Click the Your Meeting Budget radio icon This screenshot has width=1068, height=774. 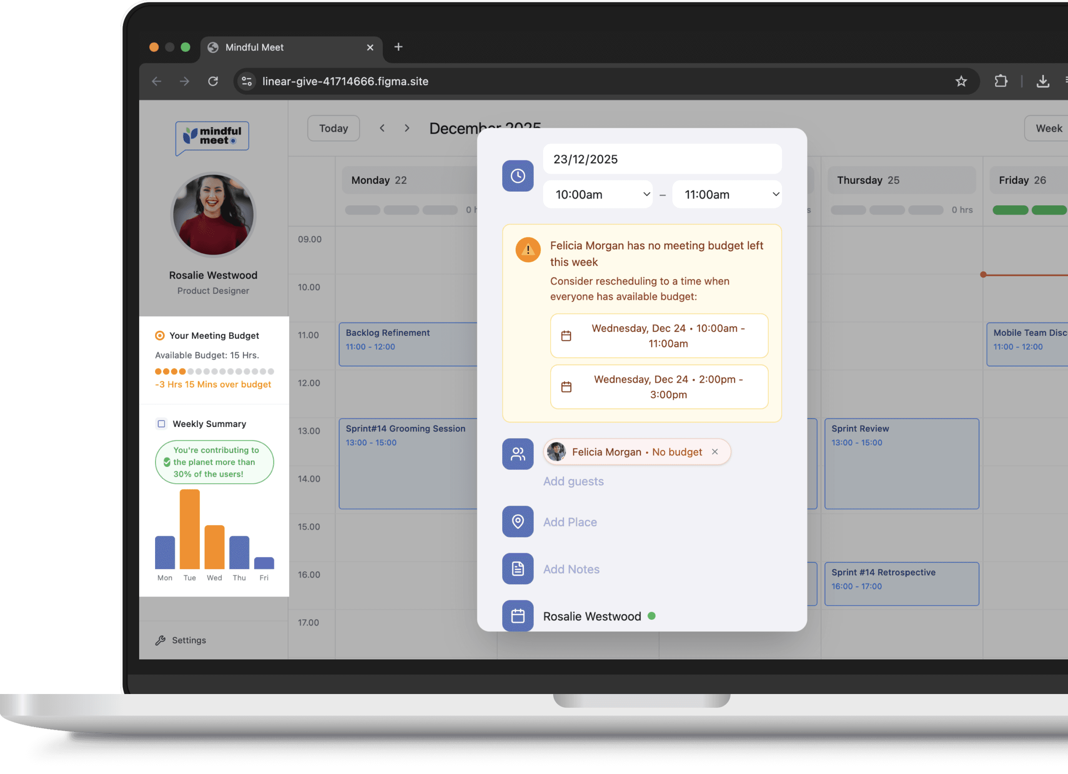click(160, 335)
